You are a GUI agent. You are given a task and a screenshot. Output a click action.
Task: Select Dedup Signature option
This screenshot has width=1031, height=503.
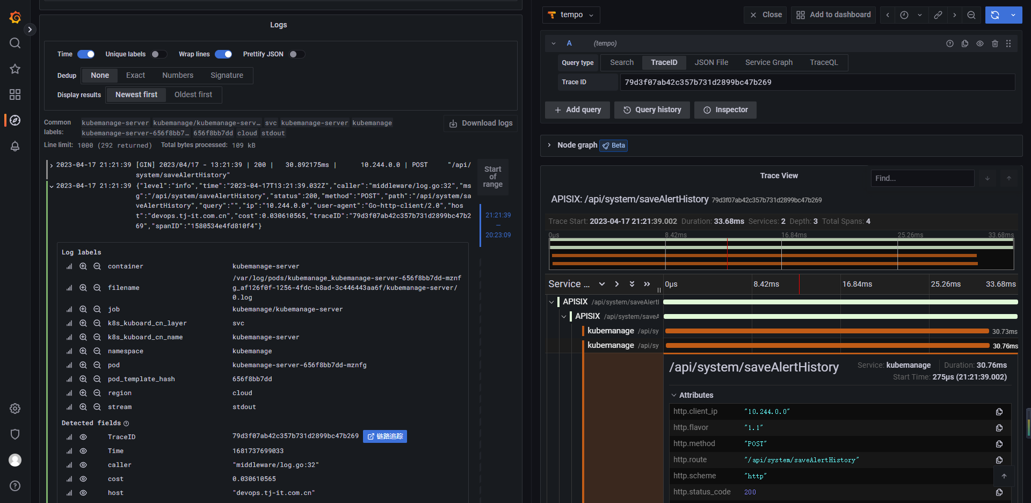coord(227,76)
